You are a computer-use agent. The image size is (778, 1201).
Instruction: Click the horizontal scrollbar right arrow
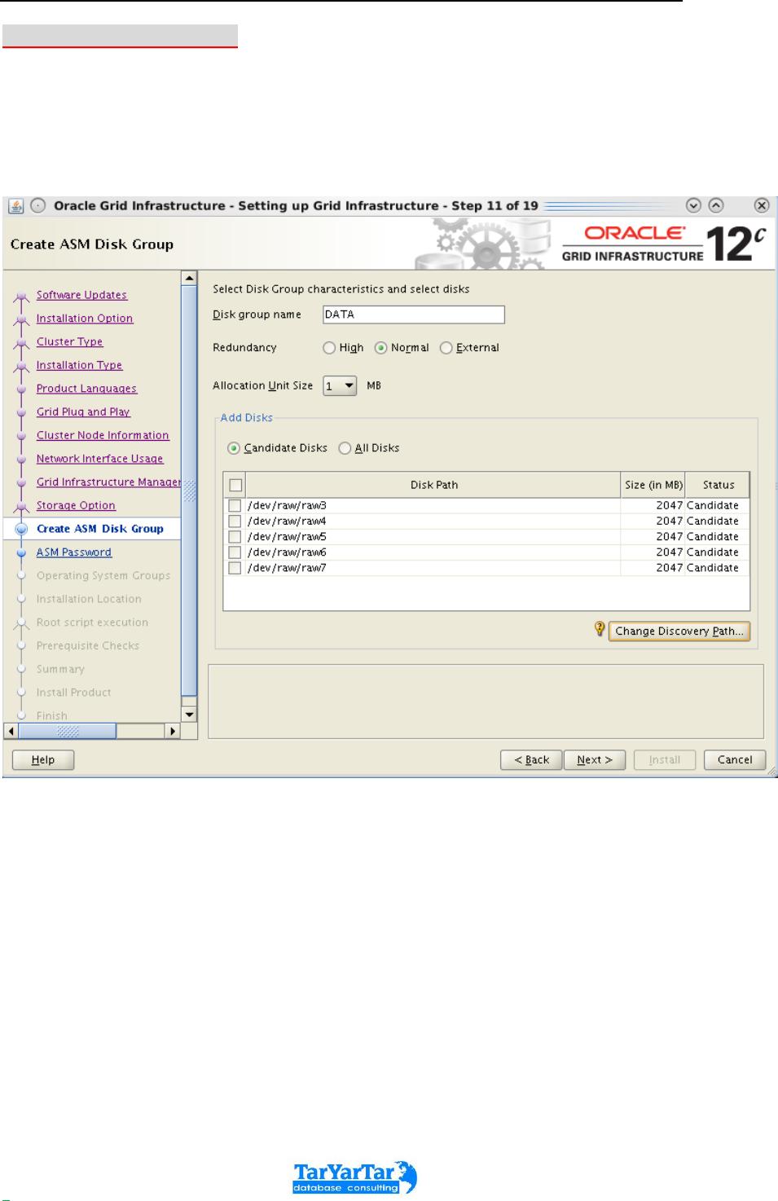173,731
